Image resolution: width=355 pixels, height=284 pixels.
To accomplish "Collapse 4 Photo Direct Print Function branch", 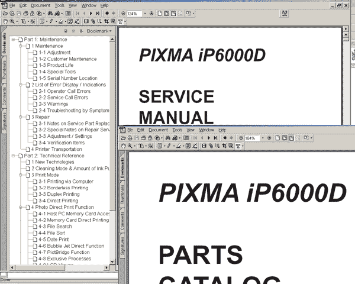I will (x=20, y=207).
